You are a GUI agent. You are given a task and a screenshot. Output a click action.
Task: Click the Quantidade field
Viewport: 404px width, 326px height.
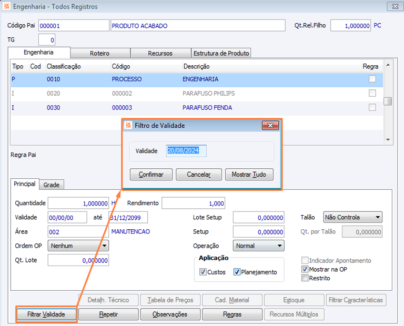tap(78, 203)
